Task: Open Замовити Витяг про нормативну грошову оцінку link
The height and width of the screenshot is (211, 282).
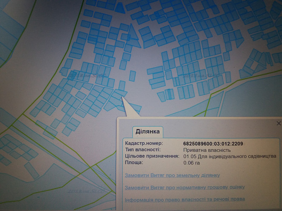Action: [185, 187]
